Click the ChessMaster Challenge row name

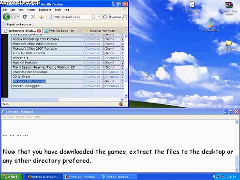[30, 72]
